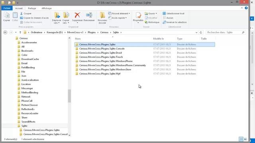Select Cirrious.MvvmCross.Plugins.Sqlite.Droid folder
This screenshot has width=255, height=143.
pyautogui.click(x=145, y=53)
